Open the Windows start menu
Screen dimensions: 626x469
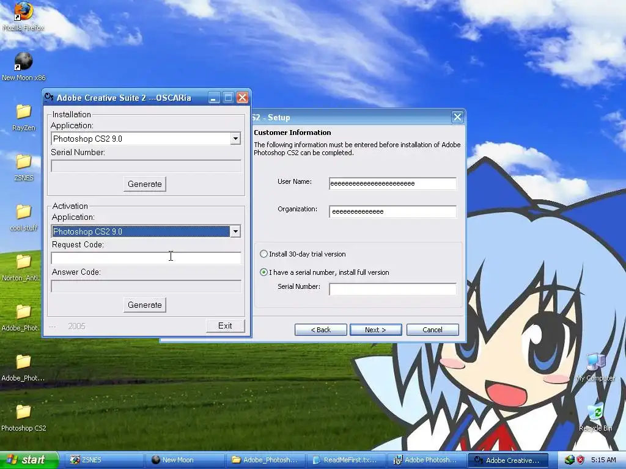[x=29, y=460]
